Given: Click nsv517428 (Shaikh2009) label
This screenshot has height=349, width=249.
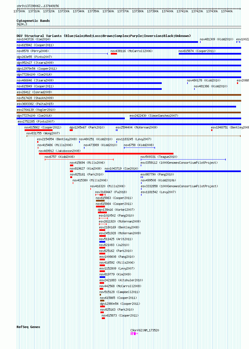Looking at the screenshot, I should tap(35, 98).
